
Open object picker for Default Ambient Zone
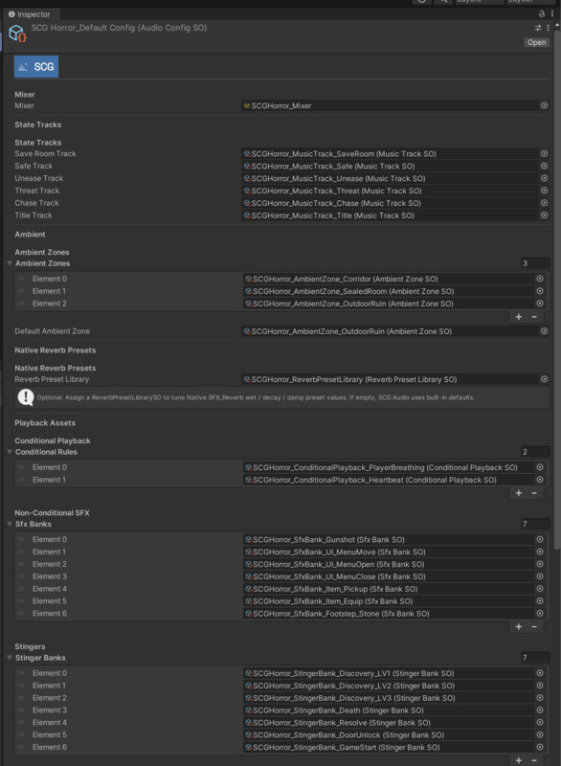[x=544, y=331]
